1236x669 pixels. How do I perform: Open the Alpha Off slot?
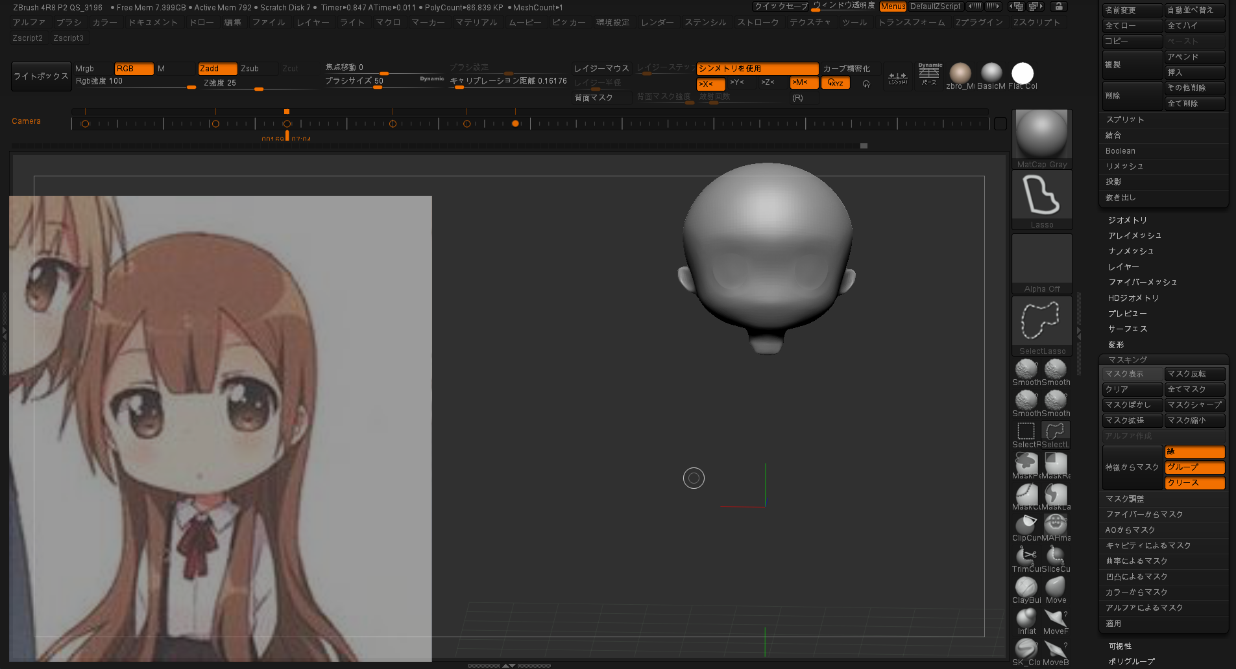[1041, 261]
